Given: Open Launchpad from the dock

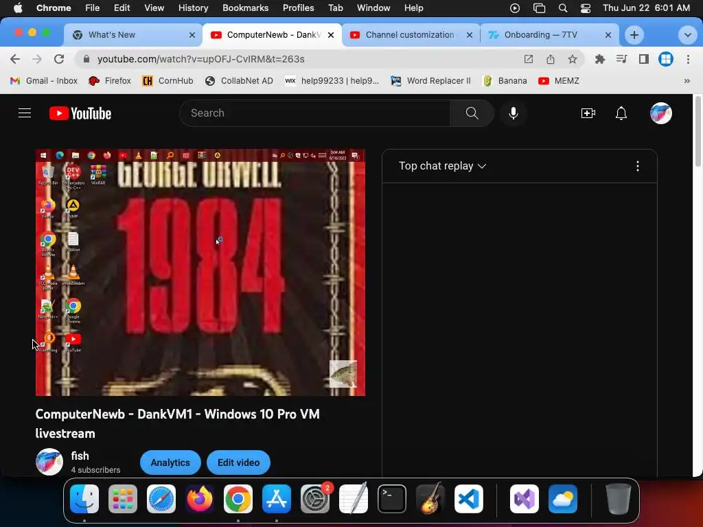Looking at the screenshot, I should pyautogui.click(x=122, y=499).
